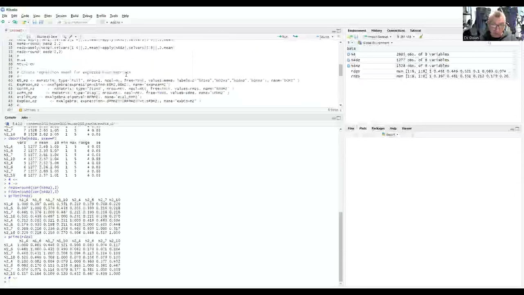Click the console vertical scrollbar
Screen dimensions: 524x295
(341, 246)
